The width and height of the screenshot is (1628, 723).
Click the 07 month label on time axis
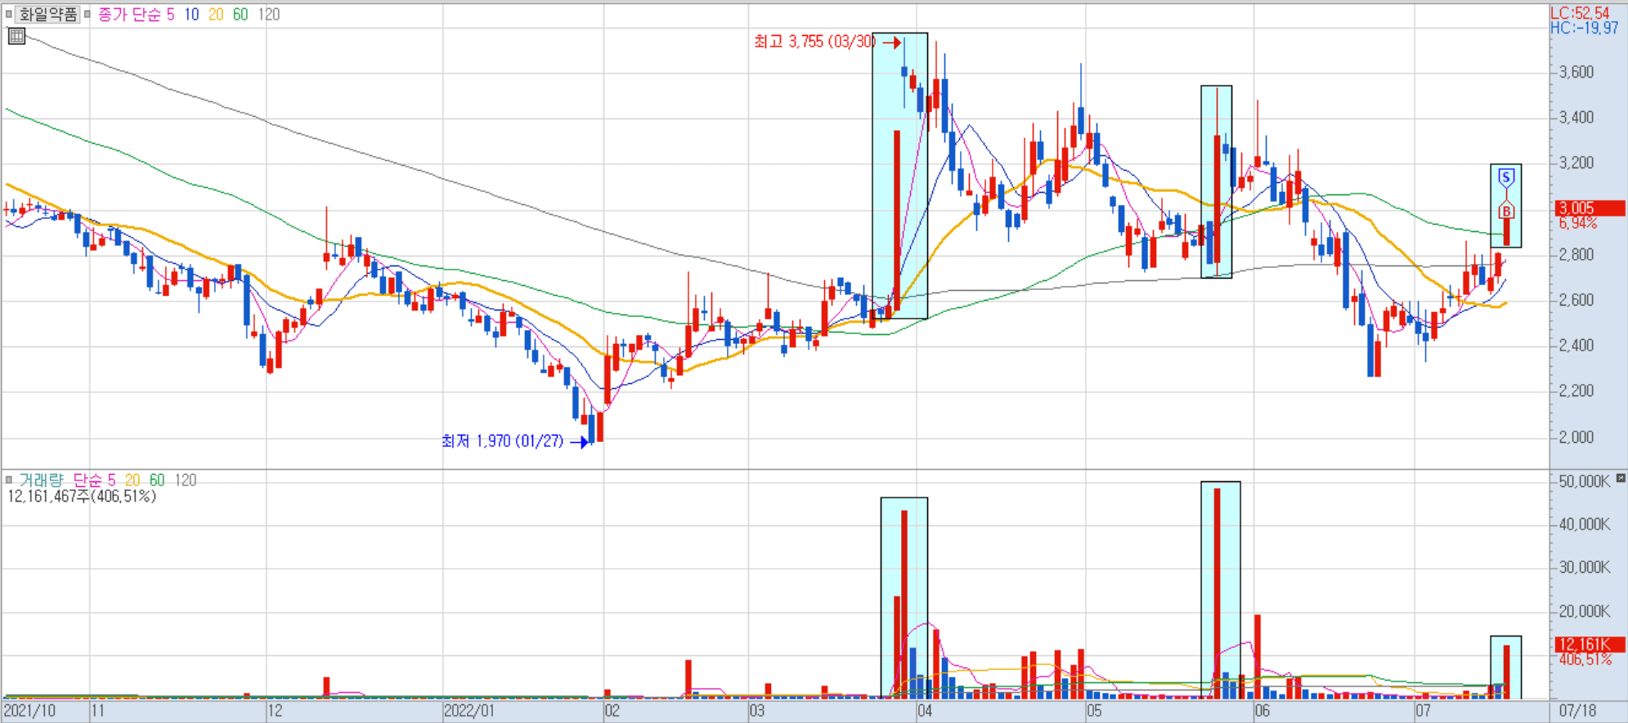pyautogui.click(x=1424, y=711)
